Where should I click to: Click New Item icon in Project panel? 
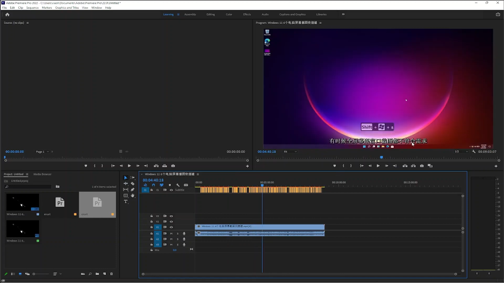point(105,274)
